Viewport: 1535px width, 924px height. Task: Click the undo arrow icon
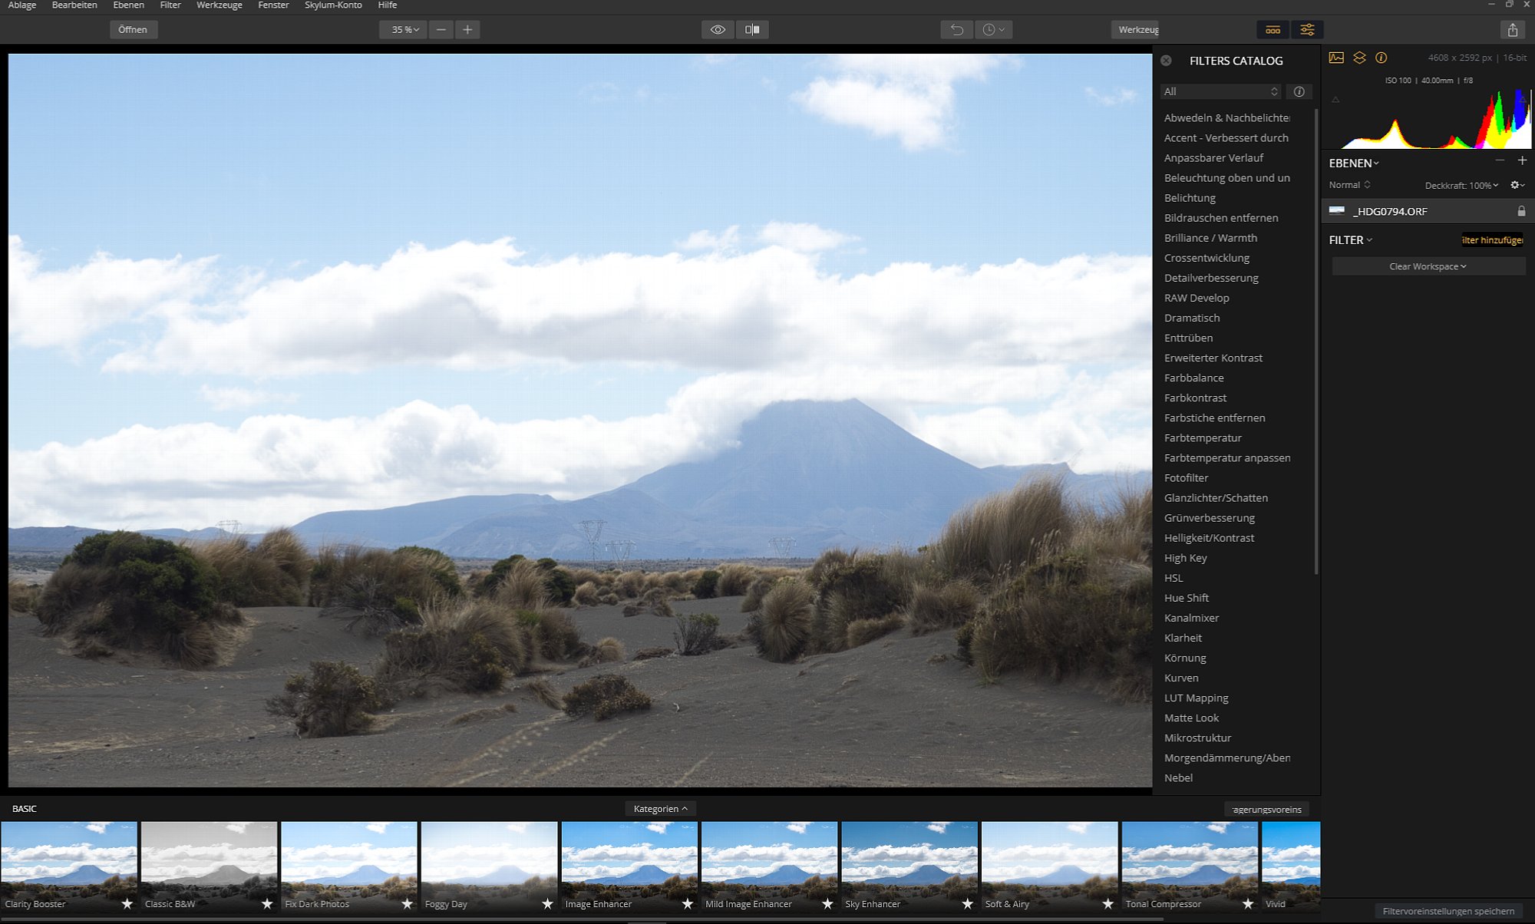[x=957, y=30]
